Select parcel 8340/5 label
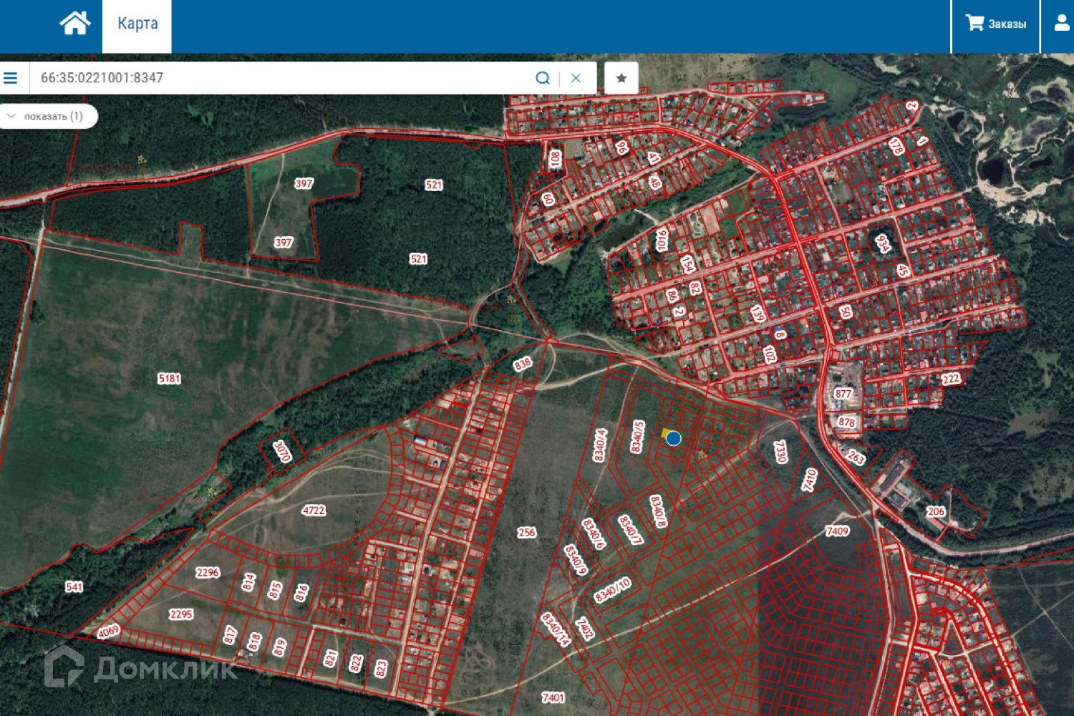 coord(637,436)
